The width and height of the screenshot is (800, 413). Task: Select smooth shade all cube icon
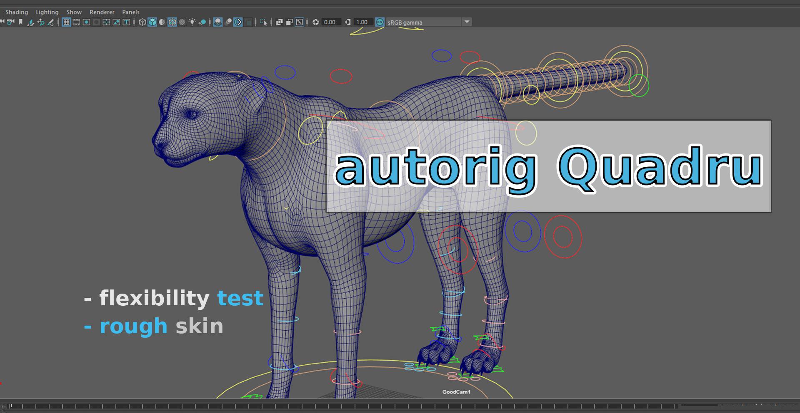152,22
